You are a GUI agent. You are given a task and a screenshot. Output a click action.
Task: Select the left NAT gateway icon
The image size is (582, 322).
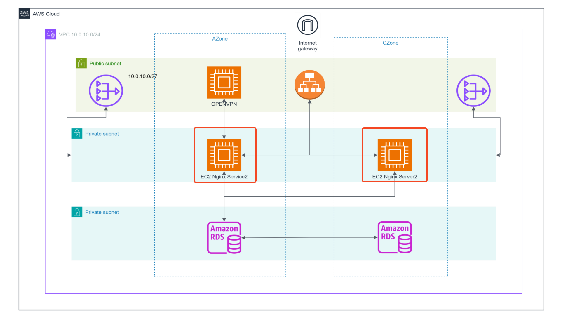106,91
